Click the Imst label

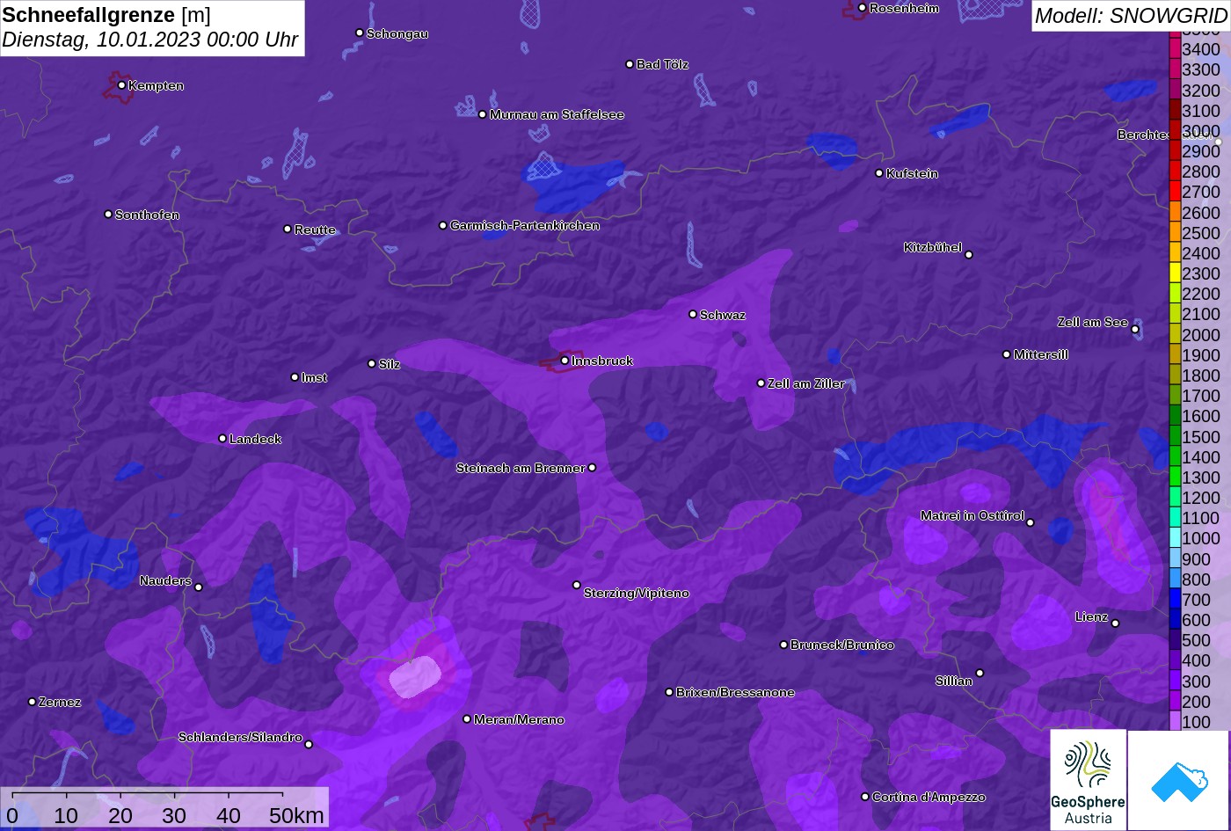[314, 377]
